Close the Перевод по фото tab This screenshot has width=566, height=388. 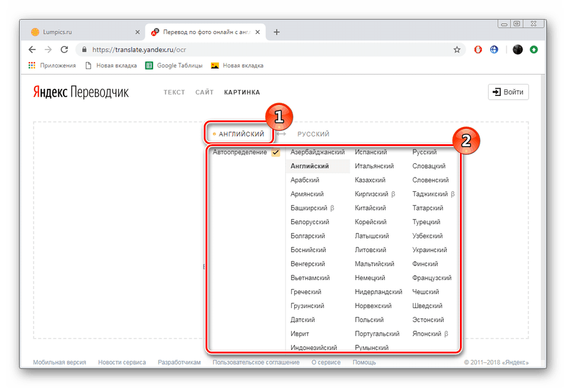tap(257, 32)
